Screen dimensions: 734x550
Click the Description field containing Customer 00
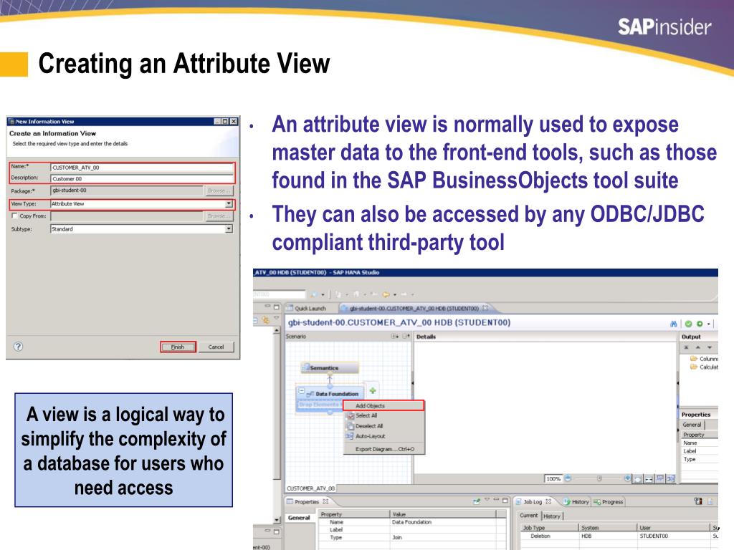coord(142,178)
